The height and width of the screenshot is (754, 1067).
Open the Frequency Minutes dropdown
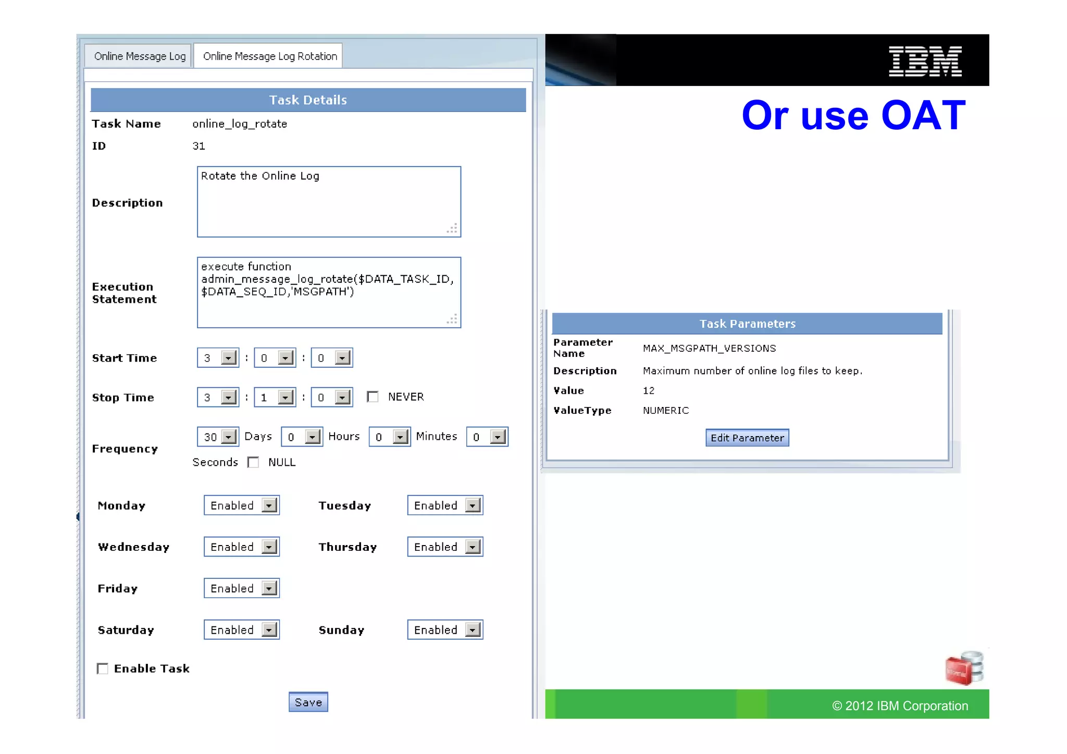[389, 437]
